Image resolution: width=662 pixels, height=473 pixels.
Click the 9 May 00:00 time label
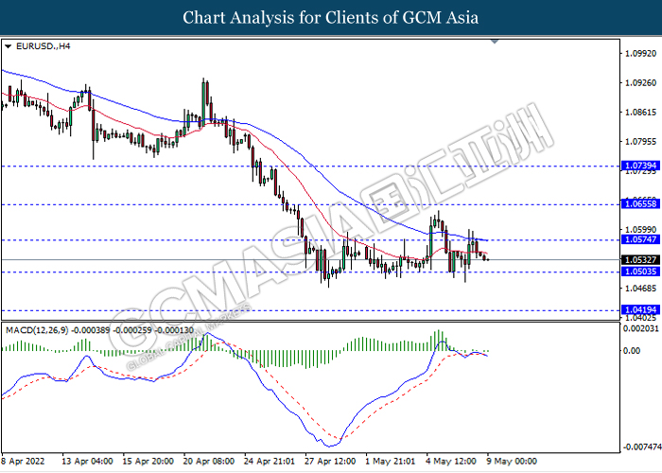coord(512,461)
